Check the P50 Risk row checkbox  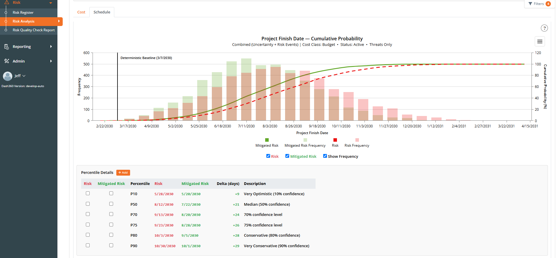[x=88, y=204]
